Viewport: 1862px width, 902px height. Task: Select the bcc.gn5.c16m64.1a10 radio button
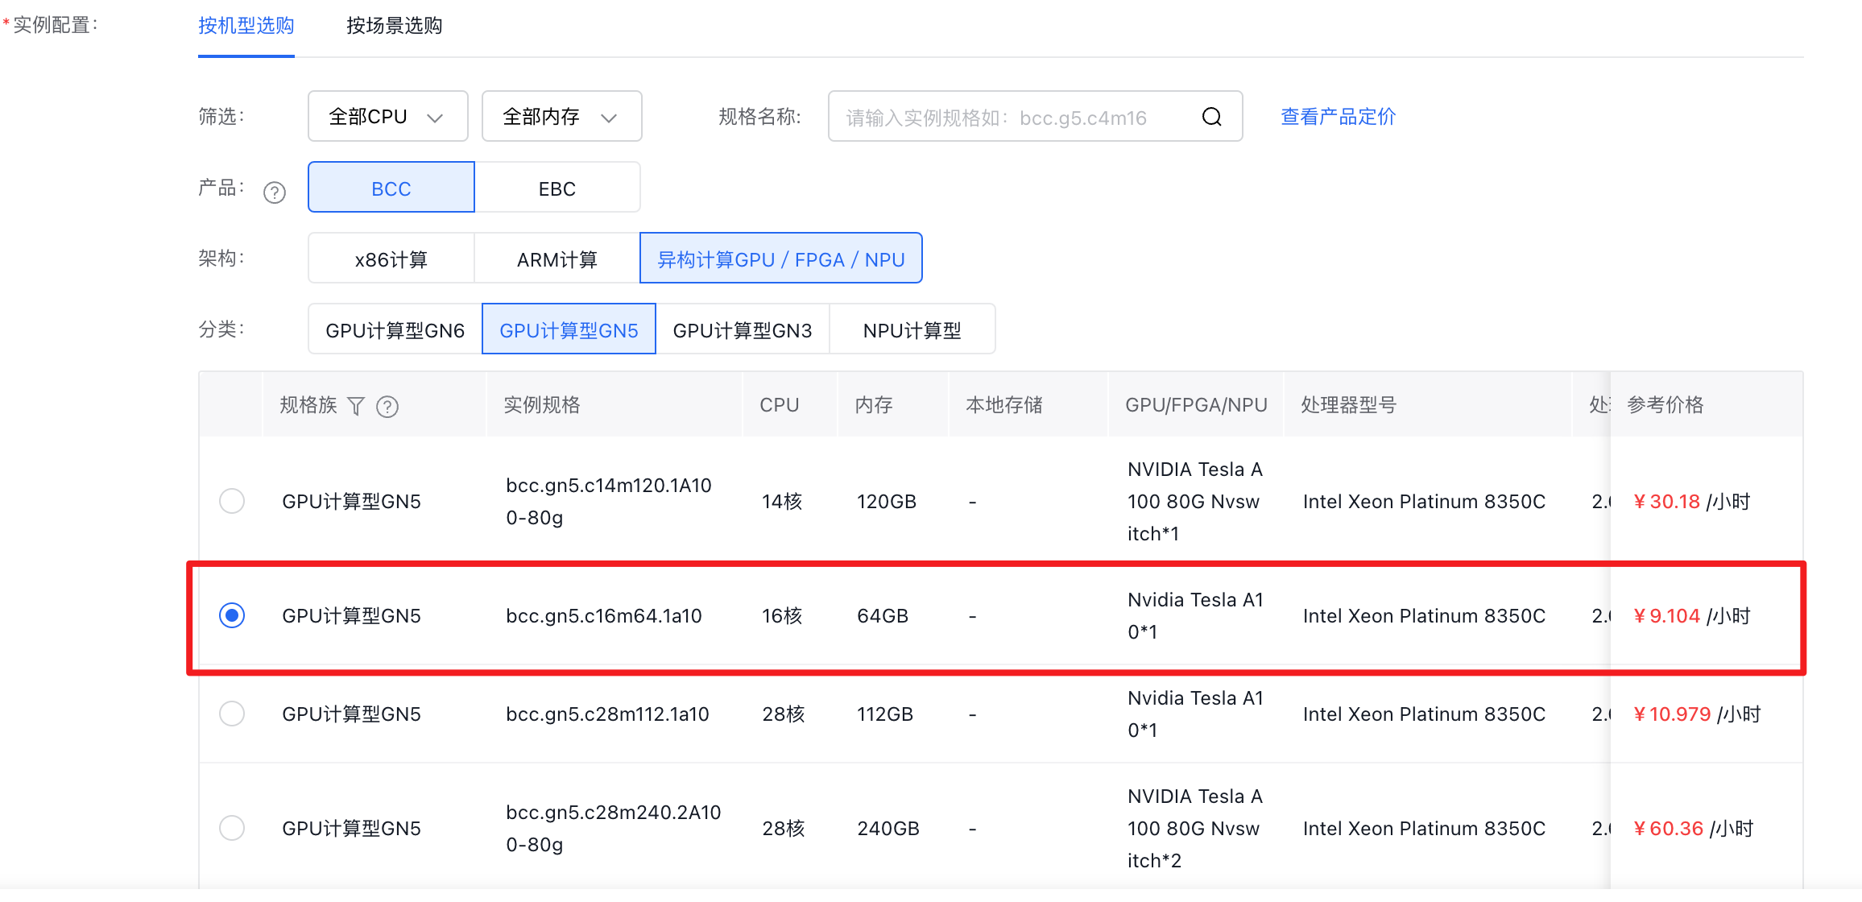[x=232, y=615]
